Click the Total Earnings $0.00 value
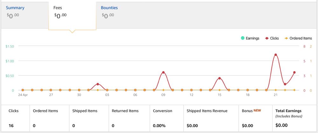 (x=281, y=125)
